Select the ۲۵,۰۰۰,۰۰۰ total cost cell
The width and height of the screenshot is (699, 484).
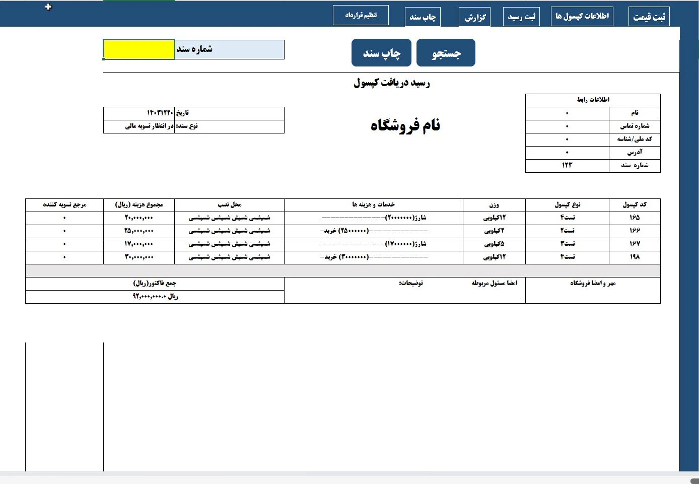click(139, 231)
